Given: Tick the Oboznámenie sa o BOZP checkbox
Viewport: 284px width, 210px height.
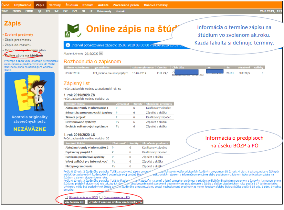Looking at the screenshot, I should click(x=67, y=197).
